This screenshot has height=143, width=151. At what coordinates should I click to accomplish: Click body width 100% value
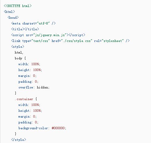(x=35, y=64)
